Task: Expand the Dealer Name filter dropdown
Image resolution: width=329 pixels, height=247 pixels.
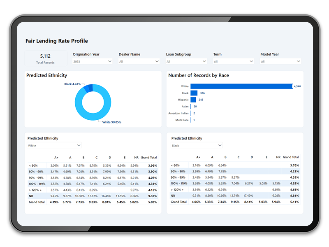Action: [139, 61]
